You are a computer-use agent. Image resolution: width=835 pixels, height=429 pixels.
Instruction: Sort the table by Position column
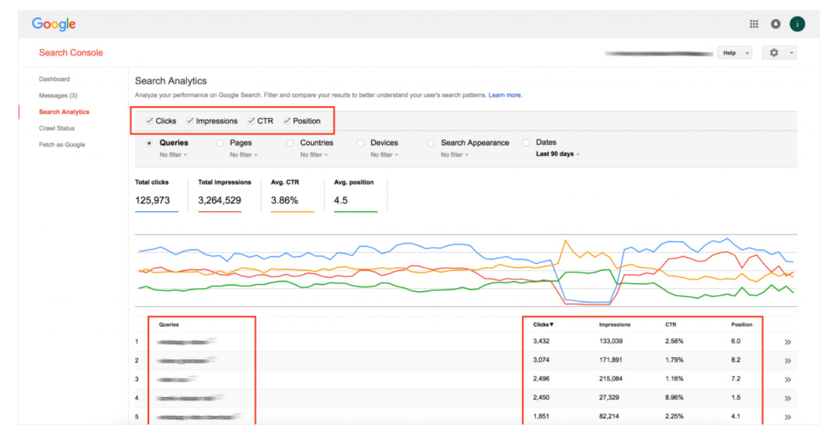tap(742, 325)
